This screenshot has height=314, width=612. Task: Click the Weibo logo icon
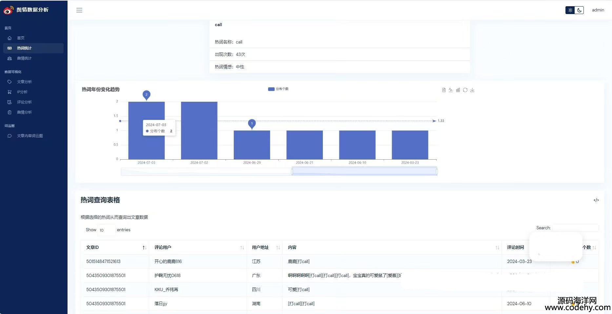(x=9, y=10)
